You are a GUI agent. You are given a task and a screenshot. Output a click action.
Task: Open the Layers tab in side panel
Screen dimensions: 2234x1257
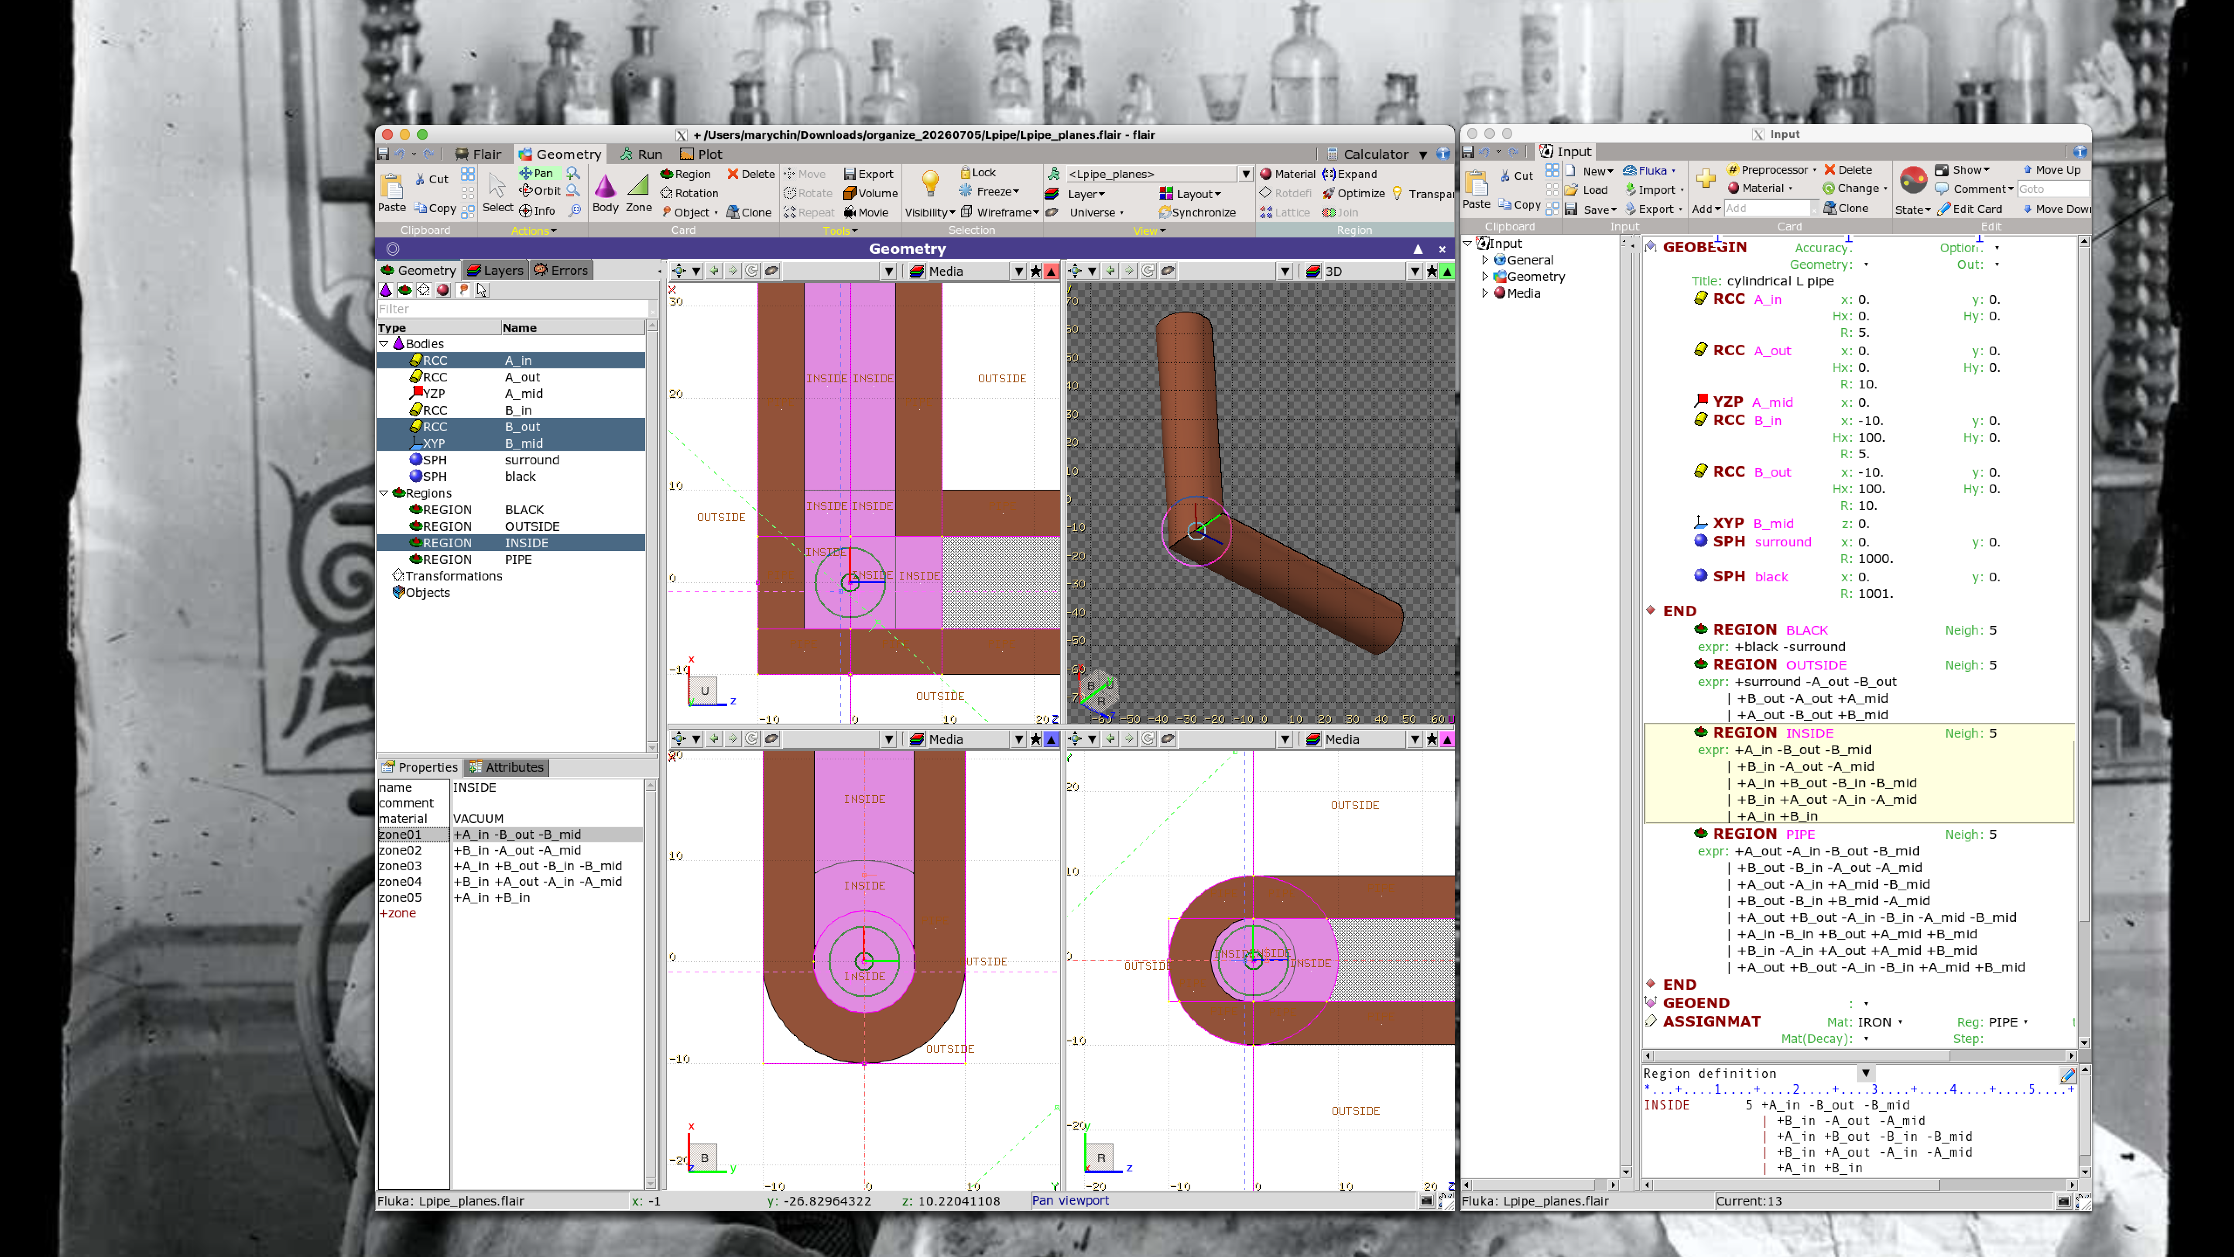tap(495, 271)
